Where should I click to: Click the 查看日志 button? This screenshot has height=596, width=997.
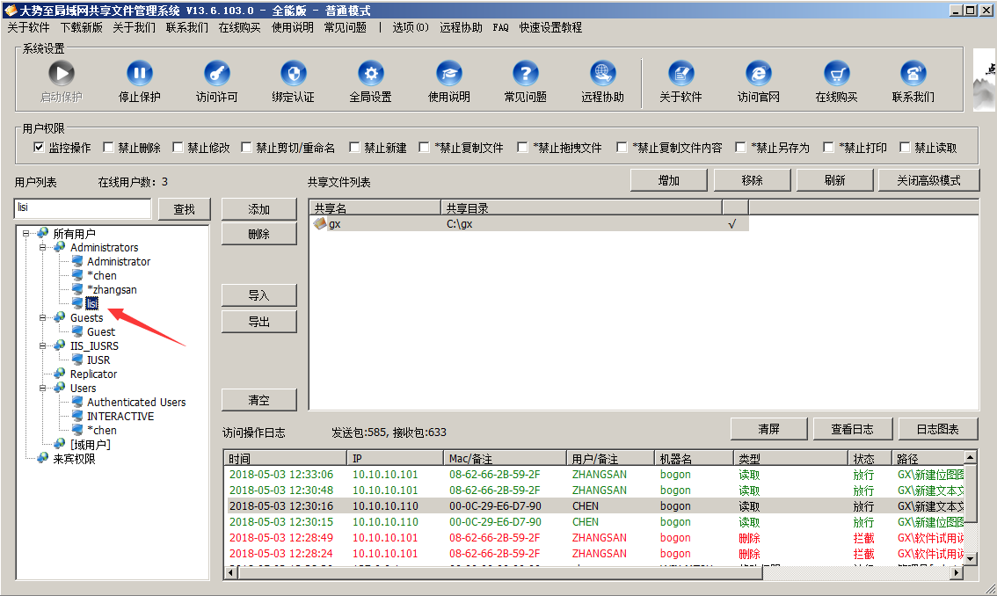point(852,429)
